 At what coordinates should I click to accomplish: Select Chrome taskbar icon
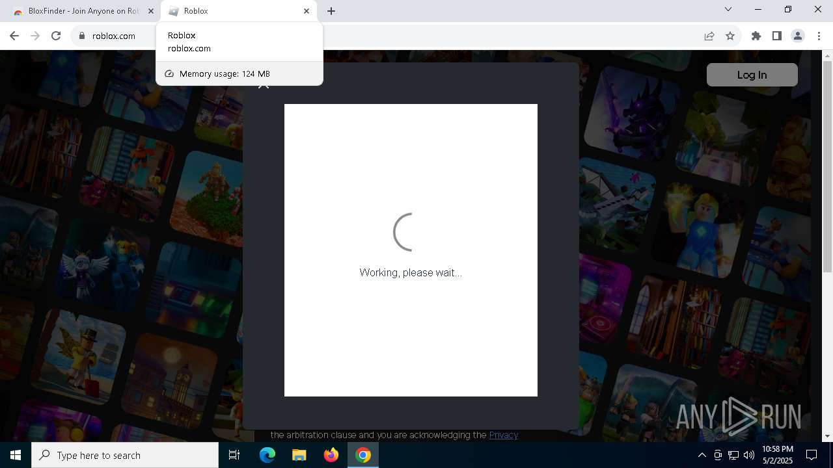click(363, 455)
